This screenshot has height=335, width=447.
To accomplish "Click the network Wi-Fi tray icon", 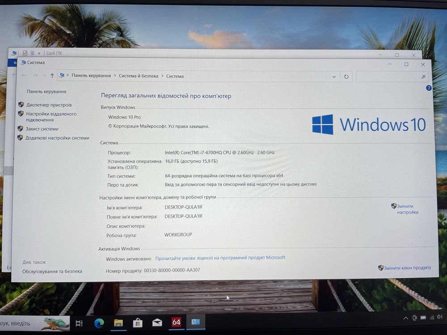I will click(432, 317).
